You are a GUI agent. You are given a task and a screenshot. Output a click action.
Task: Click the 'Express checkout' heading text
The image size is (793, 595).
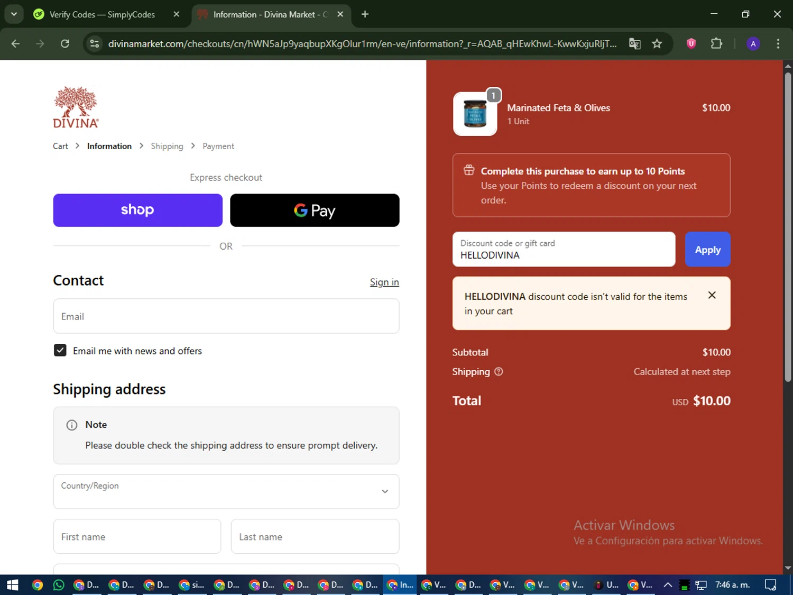tap(226, 178)
